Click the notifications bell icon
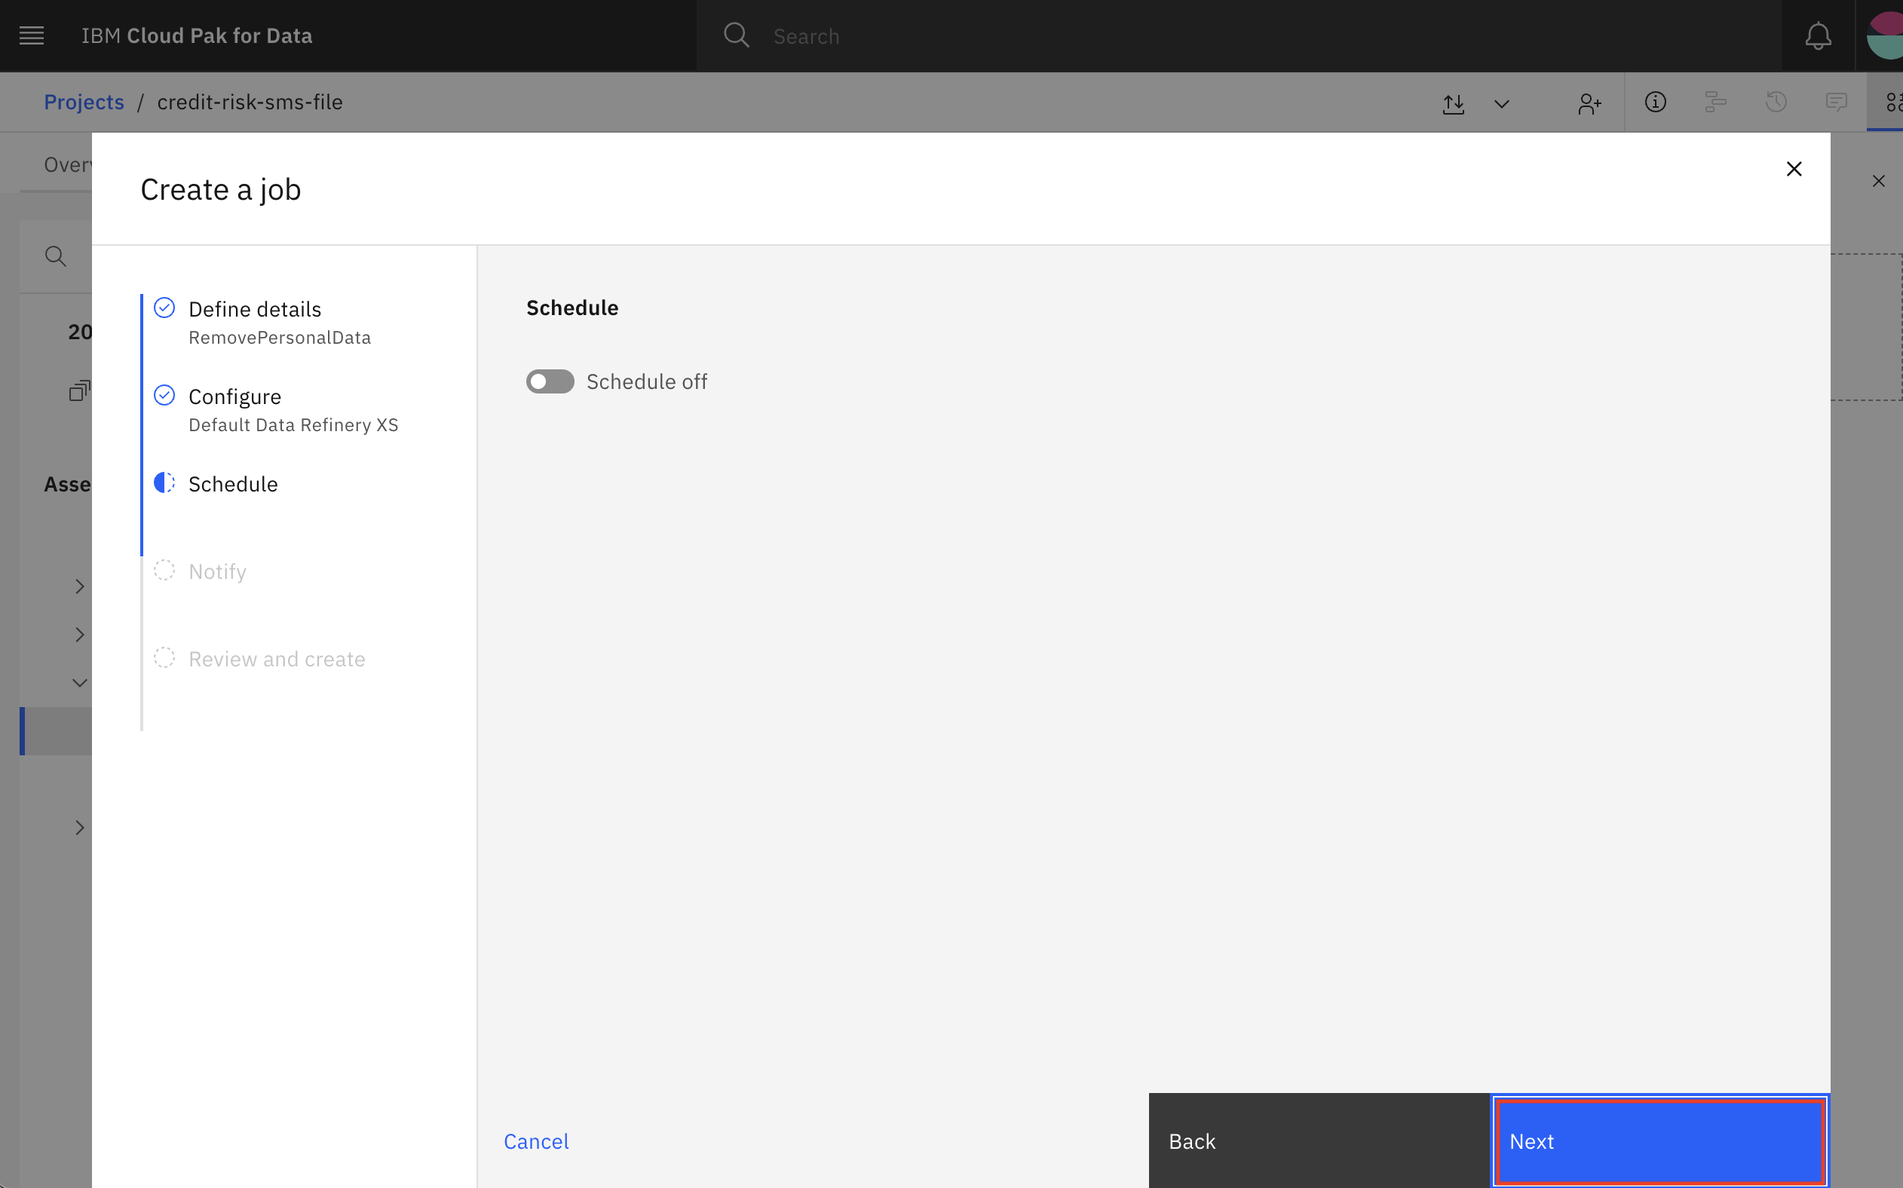Screen dimensions: 1903x1188 (1818, 35)
